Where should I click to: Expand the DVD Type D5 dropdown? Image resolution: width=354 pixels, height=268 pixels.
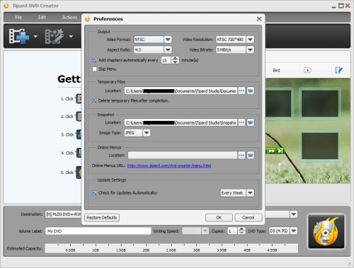(x=294, y=231)
